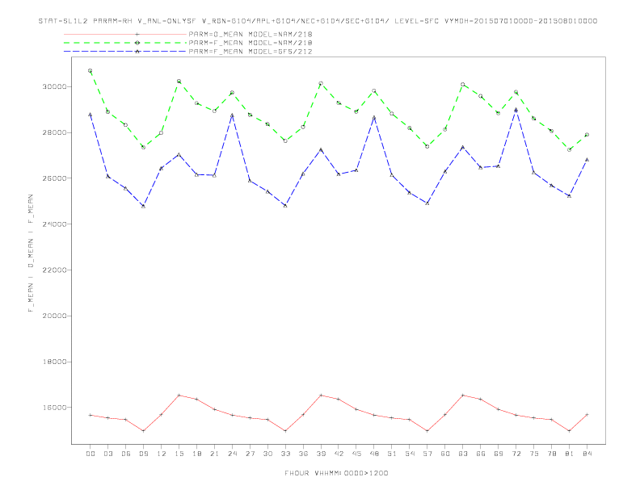This screenshot has height=494, width=640.
Task: Click the red O_MEAN plus point at hour 15
Action: 179,396
